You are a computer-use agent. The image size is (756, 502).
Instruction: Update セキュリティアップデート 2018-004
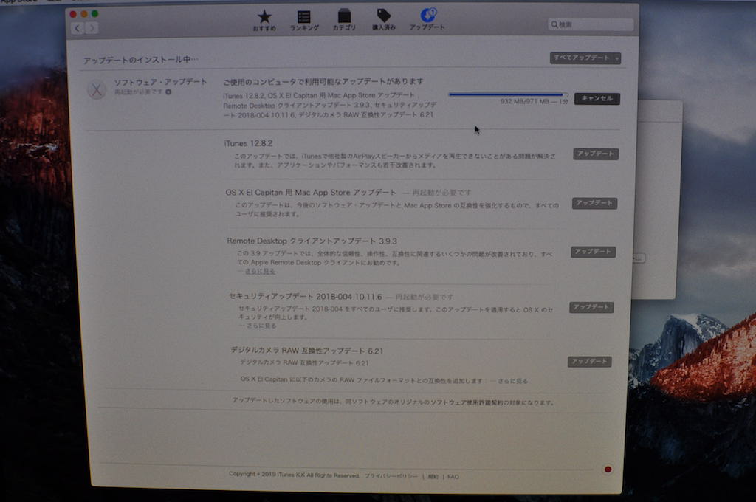tap(591, 307)
